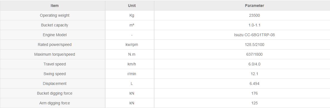Screen dimensions: 330x108
Task: Select Isuzu CC-6BG1TRP-08 engine text
Action: (x=254, y=35)
